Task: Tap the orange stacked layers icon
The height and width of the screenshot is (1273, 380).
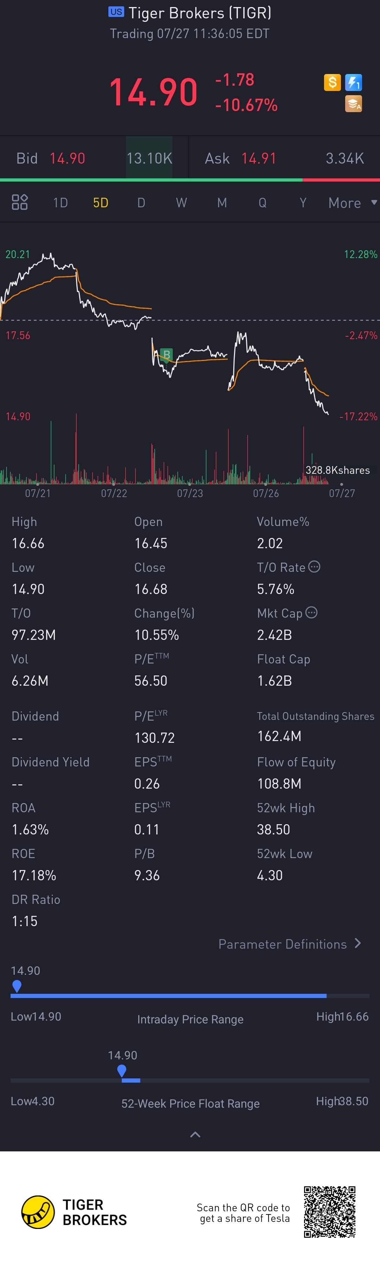Action: click(x=353, y=104)
